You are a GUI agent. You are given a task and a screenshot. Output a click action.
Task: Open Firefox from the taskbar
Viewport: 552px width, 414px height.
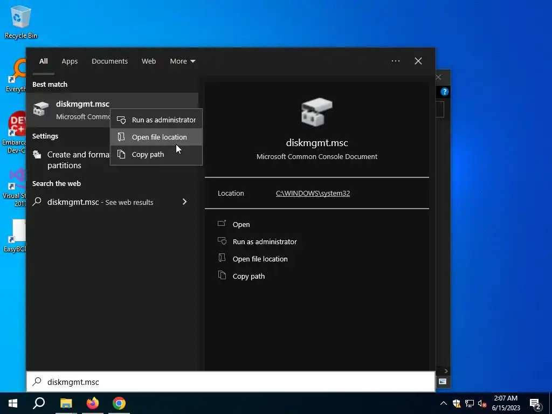click(x=93, y=403)
